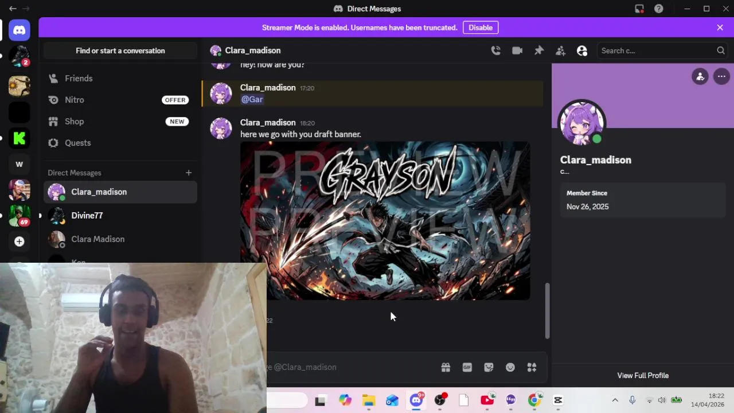Viewport: 734px width, 413px height.
Task: Start a video call
Action: pos(517,50)
